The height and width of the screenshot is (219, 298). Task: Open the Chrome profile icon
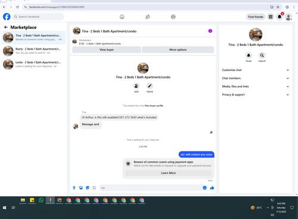coord(287,7)
